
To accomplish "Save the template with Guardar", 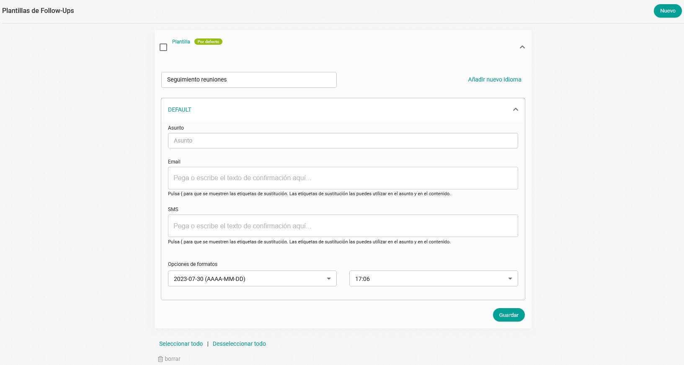I will coord(508,315).
